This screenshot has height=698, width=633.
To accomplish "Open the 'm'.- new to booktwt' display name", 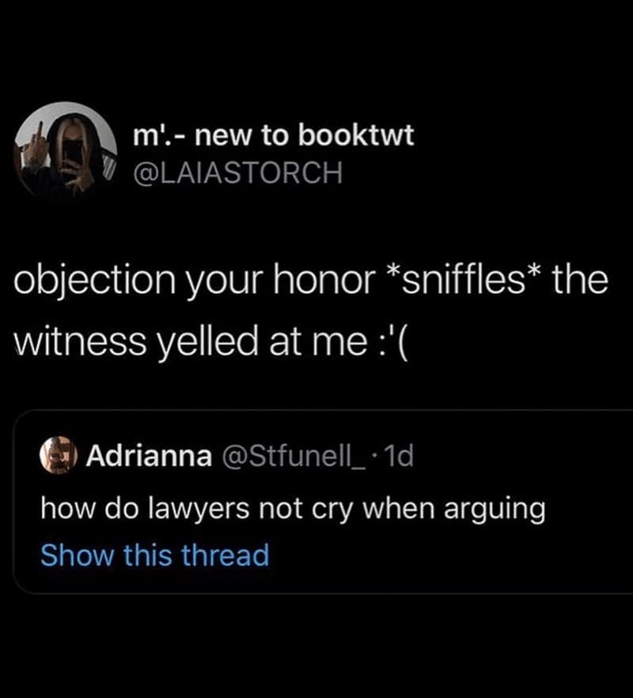I will pyautogui.click(x=273, y=135).
